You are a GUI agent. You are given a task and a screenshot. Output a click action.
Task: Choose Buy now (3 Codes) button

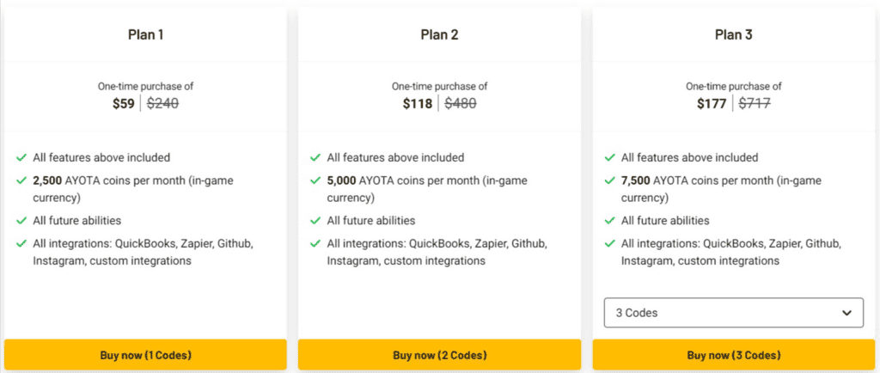[x=733, y=355]
